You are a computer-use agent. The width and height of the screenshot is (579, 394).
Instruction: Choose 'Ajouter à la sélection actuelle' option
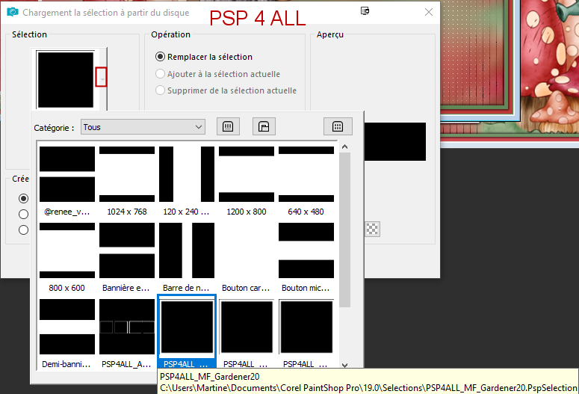[160, 74]
